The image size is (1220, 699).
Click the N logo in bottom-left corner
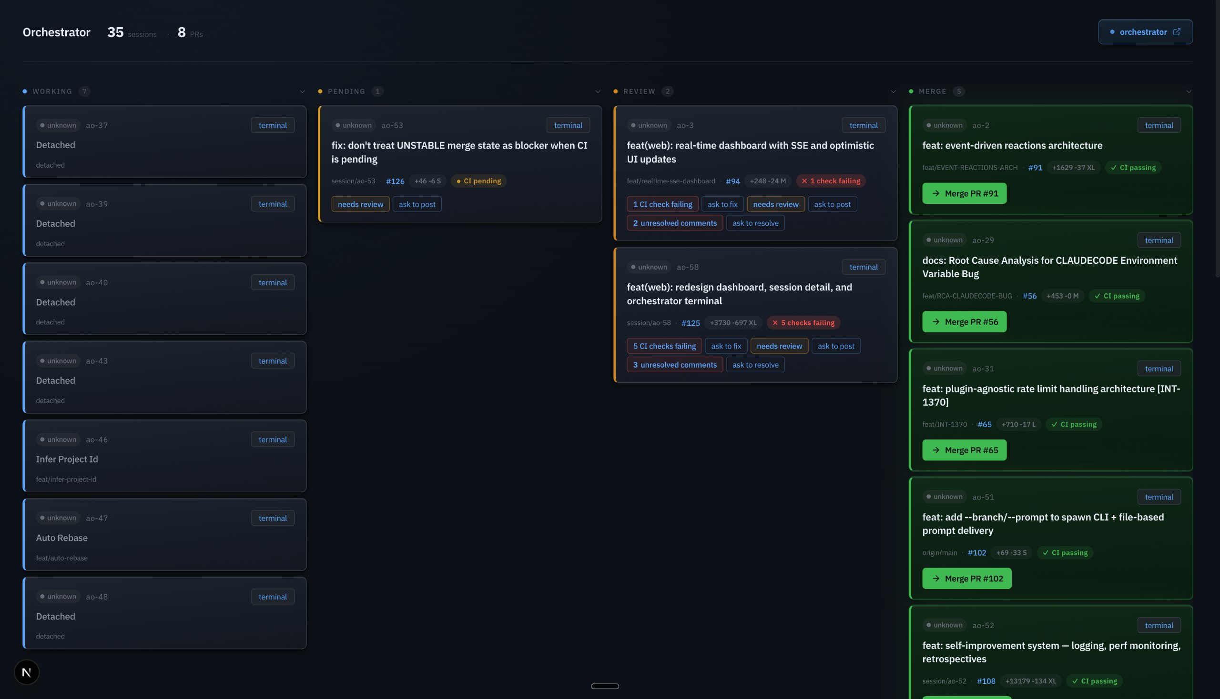pyautogui.click(x=26, y=672)
